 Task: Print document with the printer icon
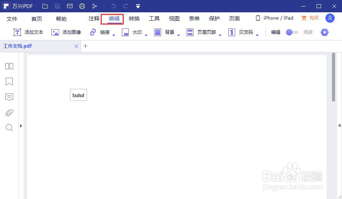point(82,6)
